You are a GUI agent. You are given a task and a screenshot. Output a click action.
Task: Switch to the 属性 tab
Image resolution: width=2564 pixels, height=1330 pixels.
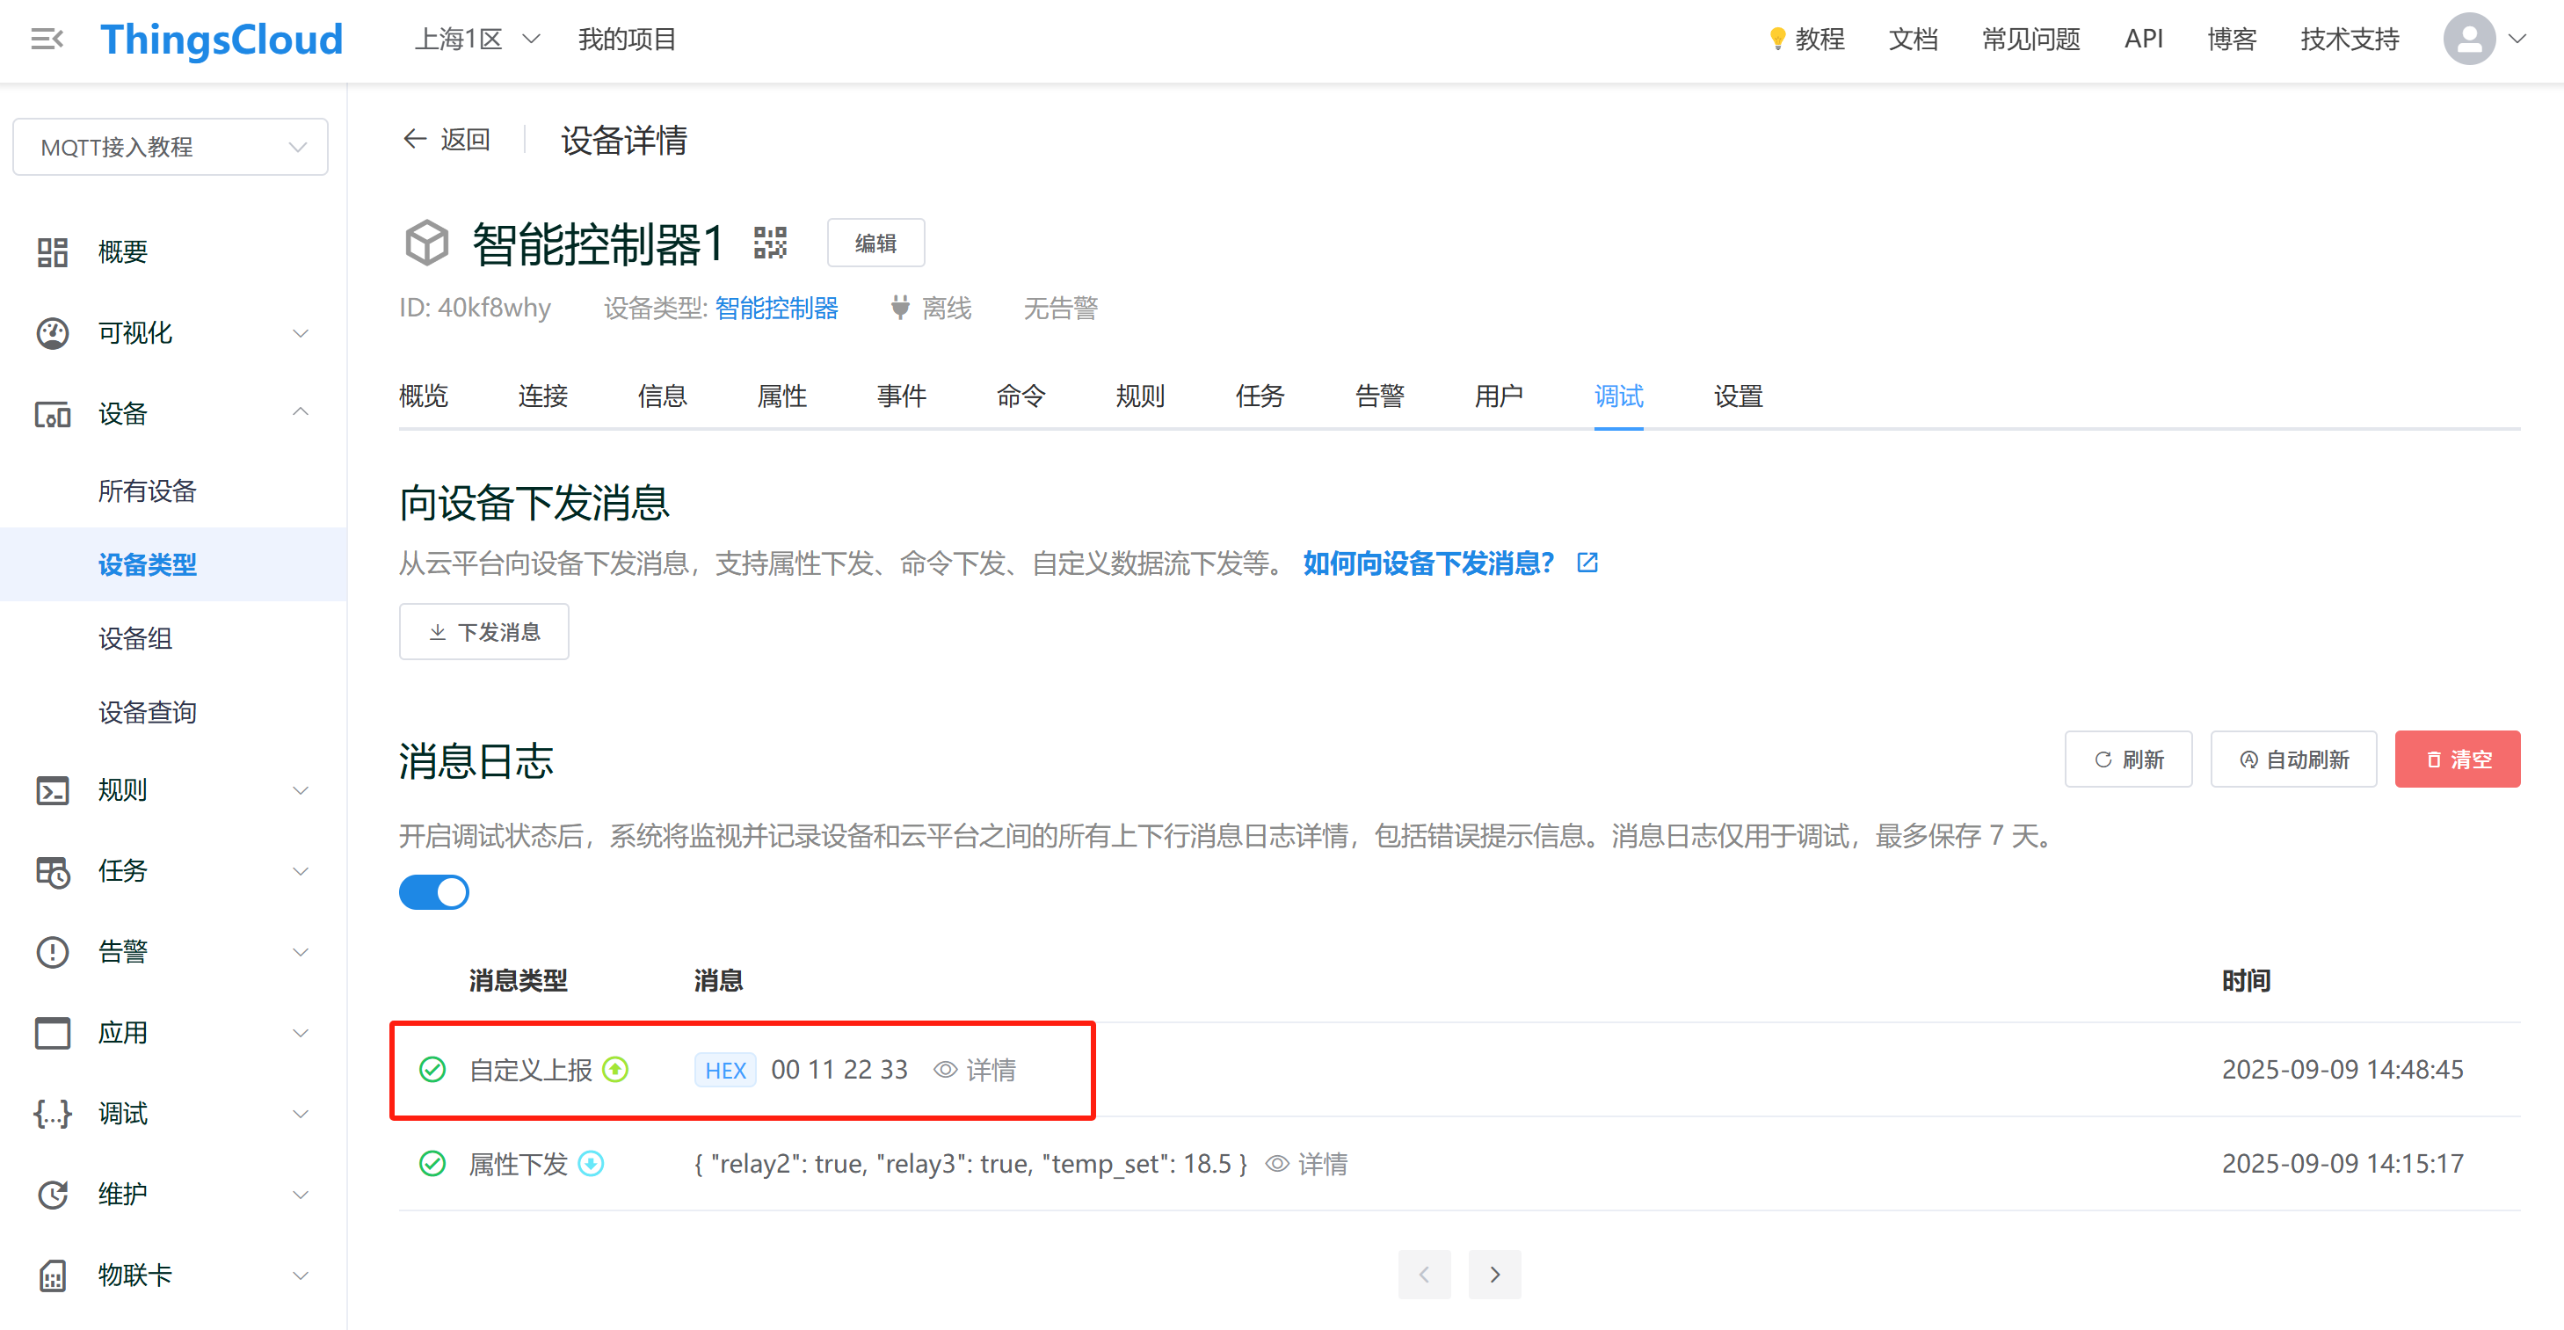click(x=782, y=396)
